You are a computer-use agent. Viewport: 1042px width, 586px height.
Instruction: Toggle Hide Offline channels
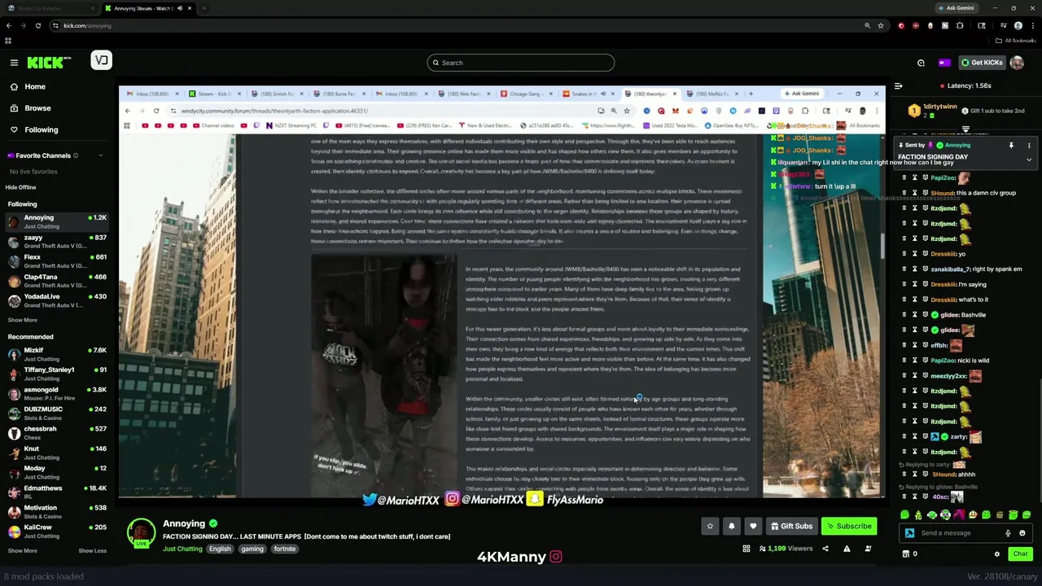(21, 187)
